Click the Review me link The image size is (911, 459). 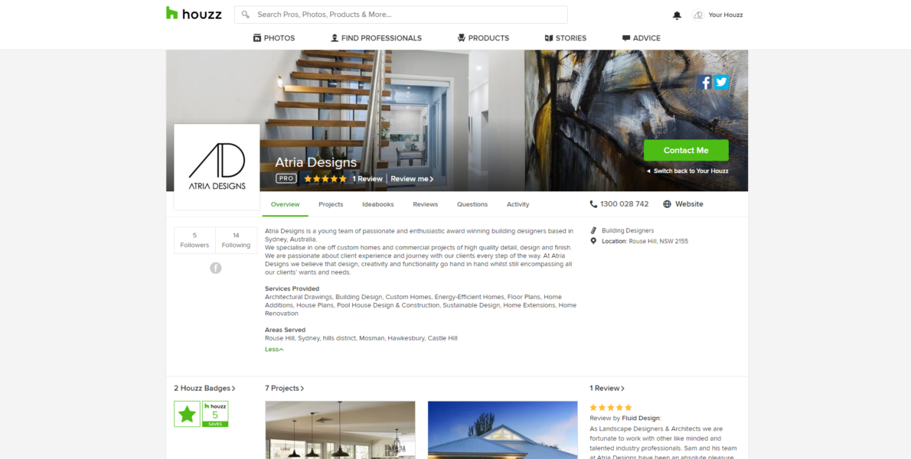click(x=412, y=179)
